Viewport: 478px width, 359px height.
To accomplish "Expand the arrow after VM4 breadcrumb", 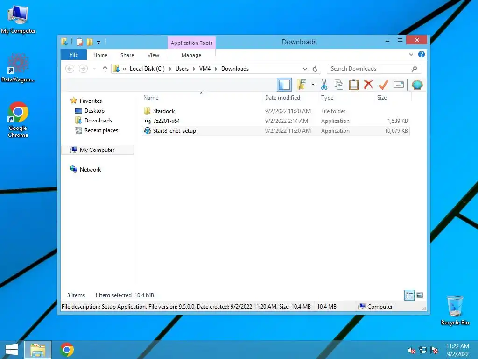I will 216,69.
